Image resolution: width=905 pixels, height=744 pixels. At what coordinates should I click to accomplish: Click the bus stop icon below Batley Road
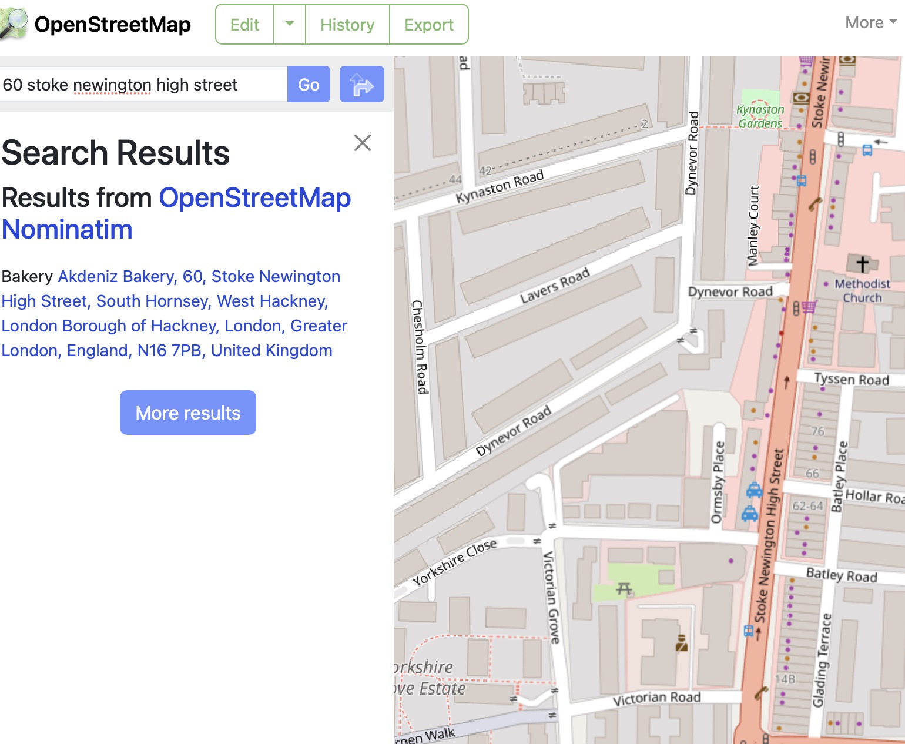[x=749, y=631]
